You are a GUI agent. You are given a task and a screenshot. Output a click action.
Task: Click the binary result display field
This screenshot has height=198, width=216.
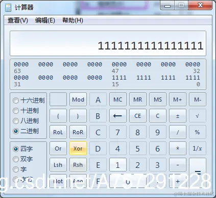[x=108, y=43]
